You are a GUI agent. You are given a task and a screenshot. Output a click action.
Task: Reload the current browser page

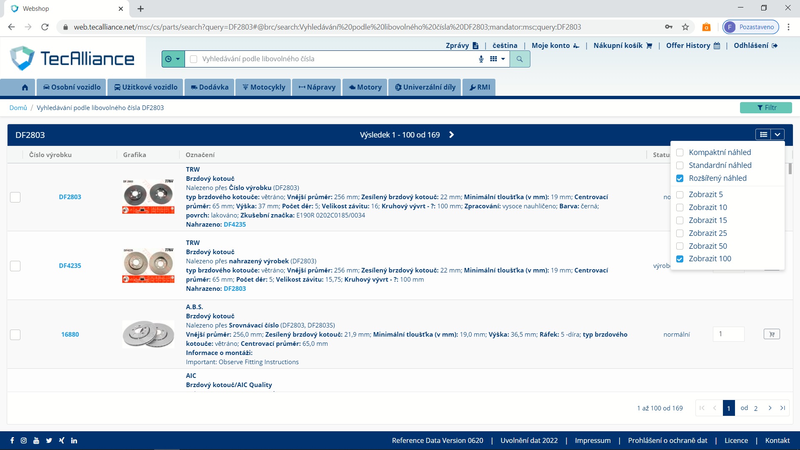(45, 27)
